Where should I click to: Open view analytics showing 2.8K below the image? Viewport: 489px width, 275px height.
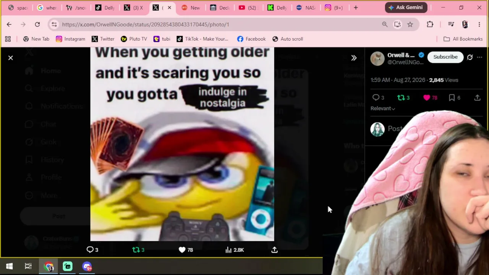click(235, 250)
